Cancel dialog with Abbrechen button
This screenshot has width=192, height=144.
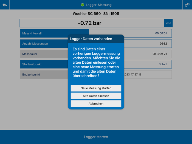[x=96, y=104]
